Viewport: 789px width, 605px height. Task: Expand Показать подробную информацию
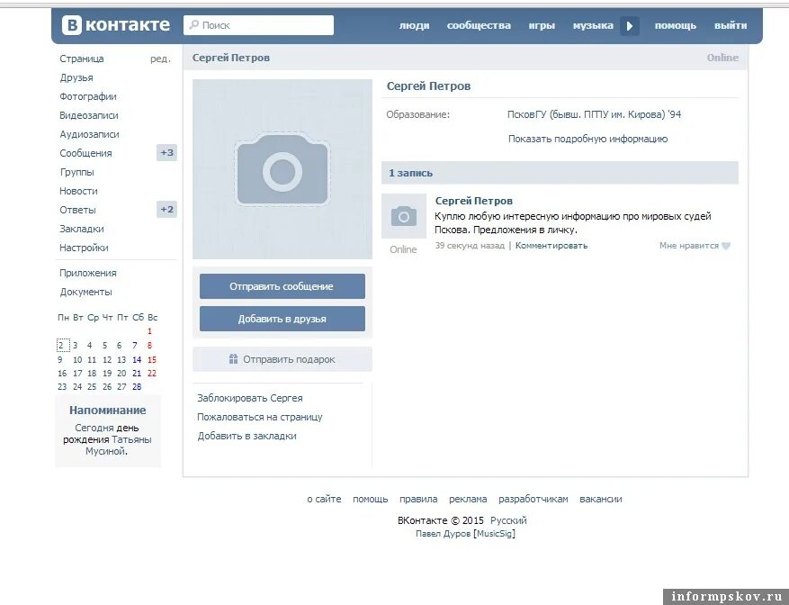click(587, 139)
